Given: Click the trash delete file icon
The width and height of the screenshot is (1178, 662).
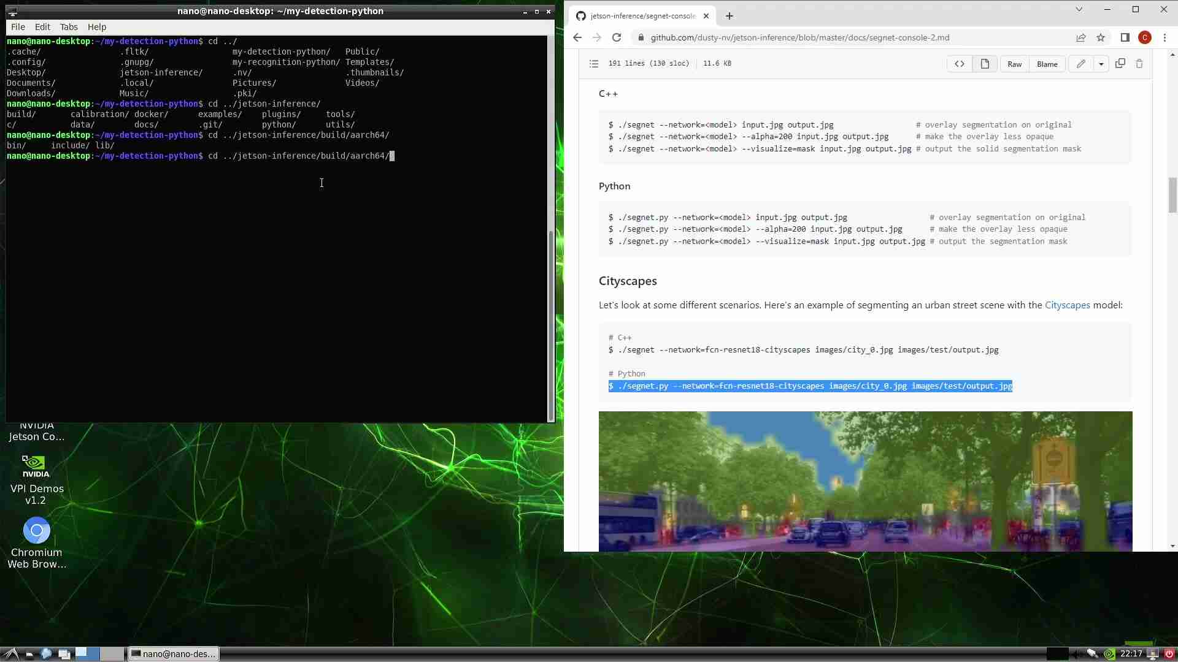Looking at the screenshot, I should click(x=1139, y=64).
